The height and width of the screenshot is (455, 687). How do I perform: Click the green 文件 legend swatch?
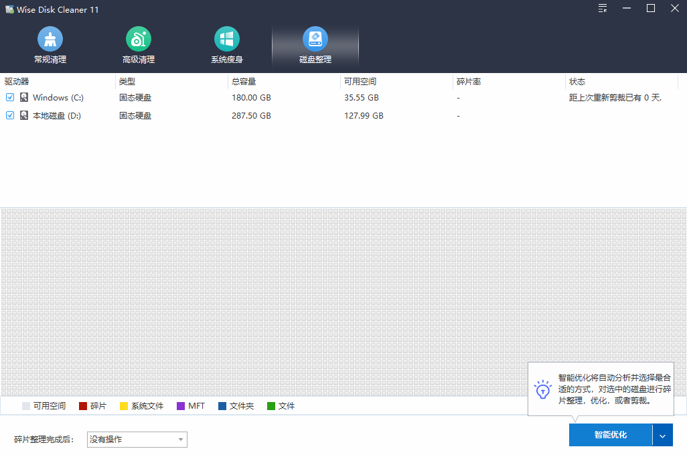tap(271, 406)
